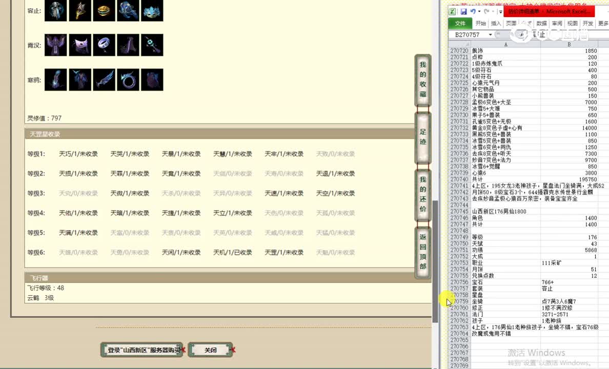The height and width of the screenshot is (369, 609).
Task: Select cell 山西新区176男仙1800
Action: pos(505,212)
